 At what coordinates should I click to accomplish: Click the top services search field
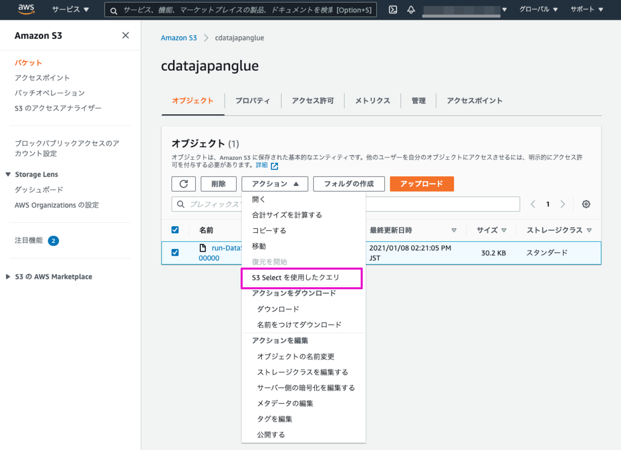241,10
